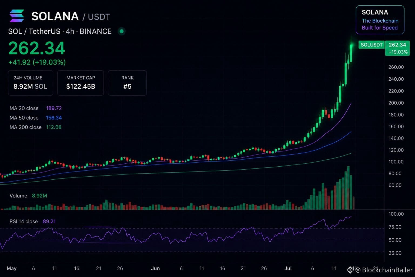415x277 pixels.
Task: Click the 'Jul' label on the date axis
Action: click(288, 268)
